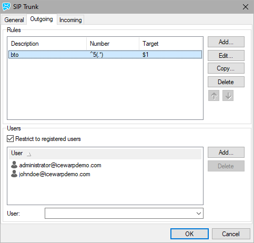Screen dimensions: 254x243
Task: Edit the selected bto rule
Action: [x=226, y=56]
